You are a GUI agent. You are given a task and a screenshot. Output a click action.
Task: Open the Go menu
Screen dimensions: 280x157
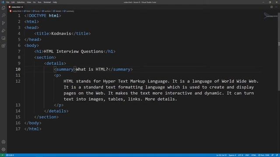click(34, 2)
